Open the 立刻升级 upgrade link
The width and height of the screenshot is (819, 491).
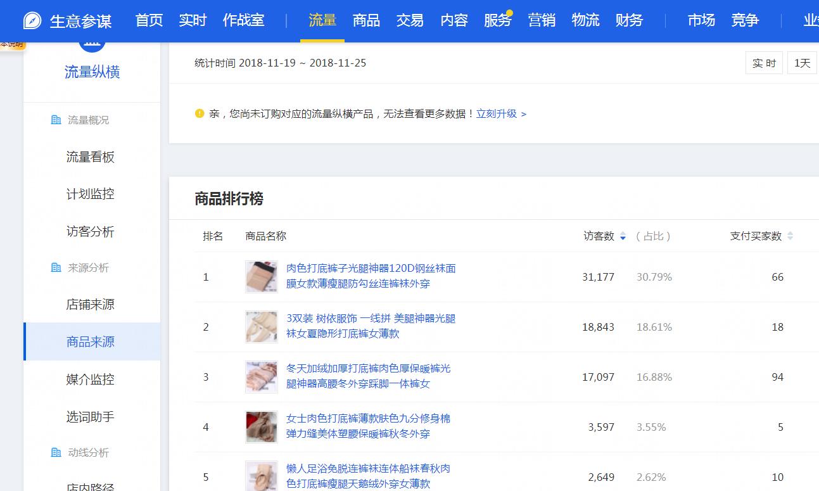click(498, 114)
